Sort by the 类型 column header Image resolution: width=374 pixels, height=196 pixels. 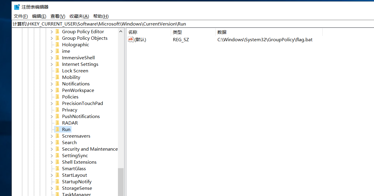[x=193, y=32]
